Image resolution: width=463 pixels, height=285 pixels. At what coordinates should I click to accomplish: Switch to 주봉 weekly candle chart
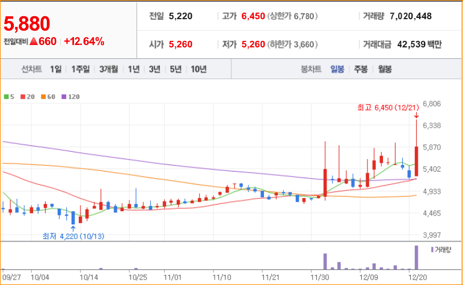click(361, 69)
